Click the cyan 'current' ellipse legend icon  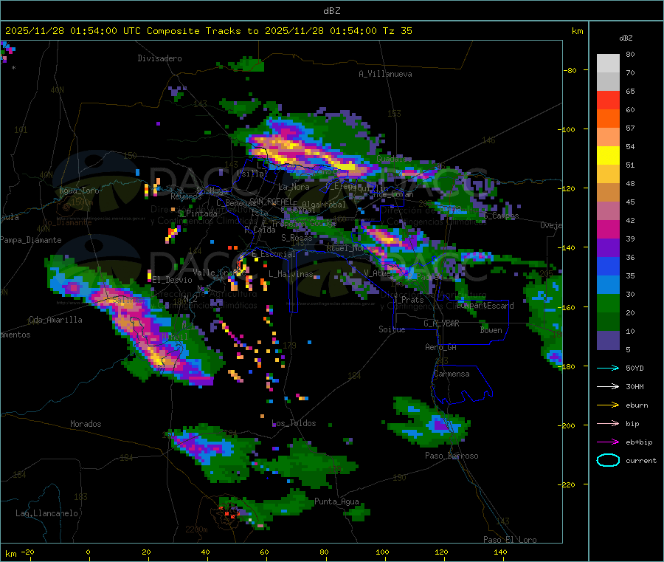[608, 460]
